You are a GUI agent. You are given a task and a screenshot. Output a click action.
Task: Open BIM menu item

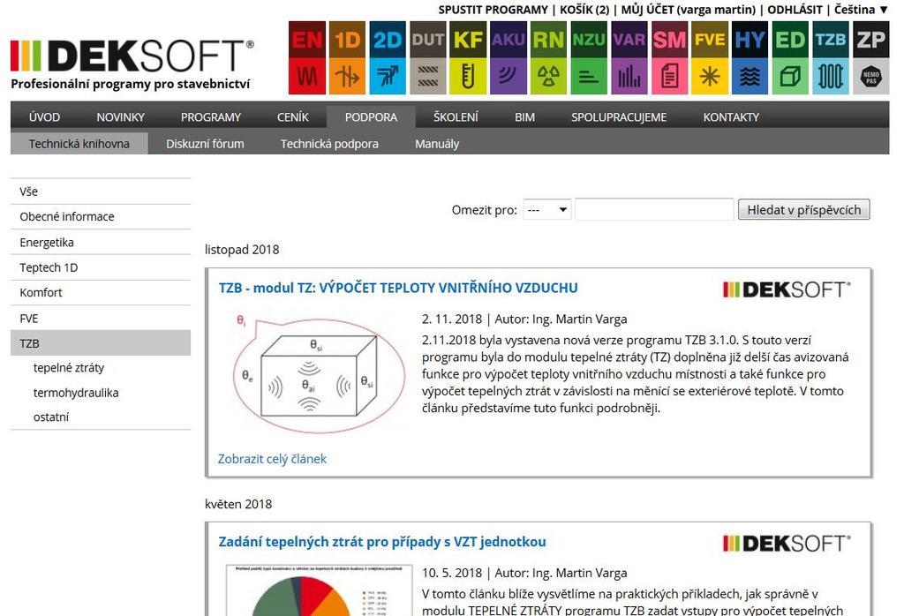(x=524, y=117)
